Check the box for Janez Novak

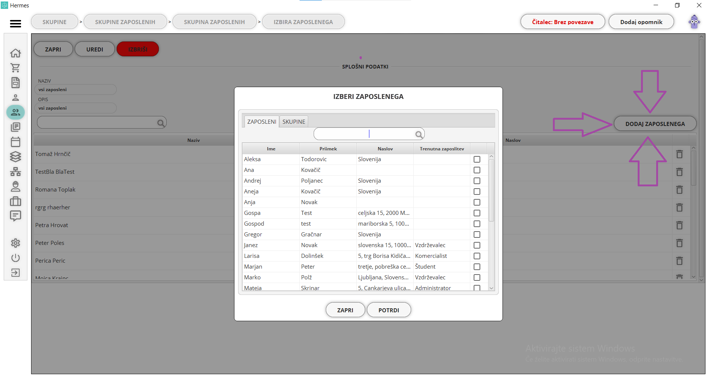tap(477, 245)
